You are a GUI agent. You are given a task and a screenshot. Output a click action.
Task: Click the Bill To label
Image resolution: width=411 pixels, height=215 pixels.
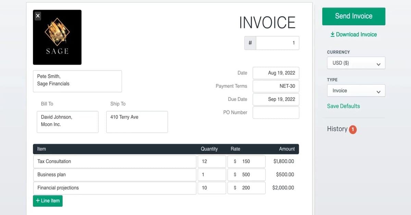click(47, 104)
